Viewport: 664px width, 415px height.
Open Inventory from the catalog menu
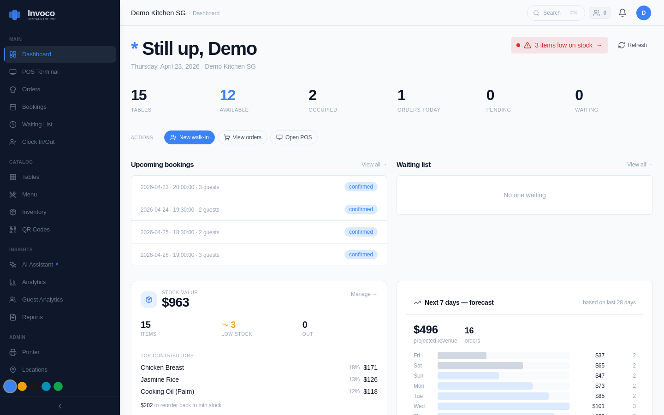coord(34,212)
